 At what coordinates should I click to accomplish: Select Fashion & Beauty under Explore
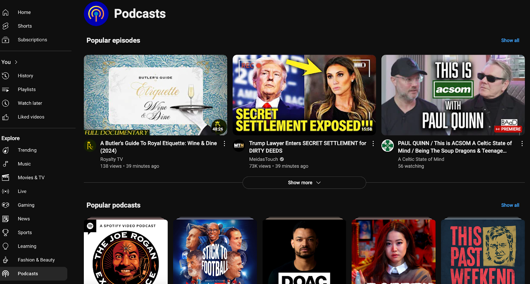(x=36, y=260)
